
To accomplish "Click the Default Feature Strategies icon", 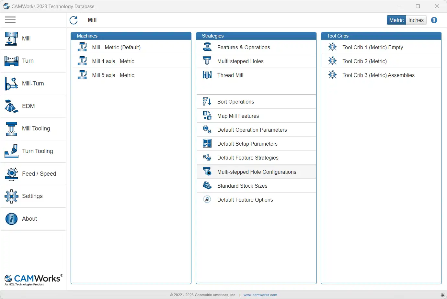I will click(207, 158).
